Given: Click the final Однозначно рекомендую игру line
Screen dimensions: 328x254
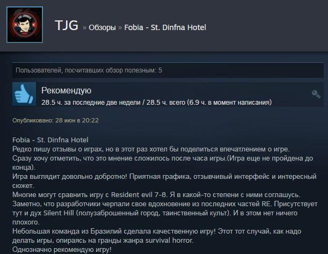Looking at the screenshot, I should tap(62, 249).
